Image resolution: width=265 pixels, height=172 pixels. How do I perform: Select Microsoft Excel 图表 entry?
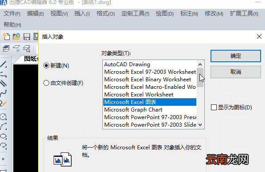click(x=150, y=102)
